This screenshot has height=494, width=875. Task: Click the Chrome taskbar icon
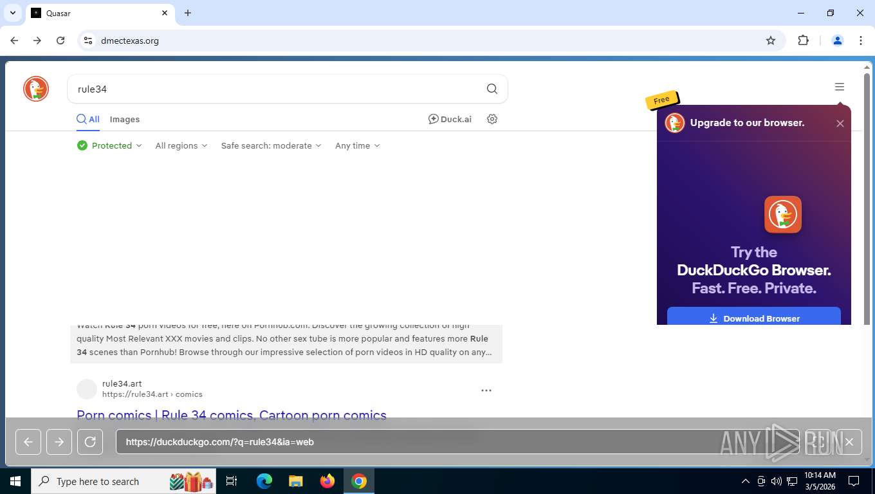pyautogui.click(x=359, y=481)
